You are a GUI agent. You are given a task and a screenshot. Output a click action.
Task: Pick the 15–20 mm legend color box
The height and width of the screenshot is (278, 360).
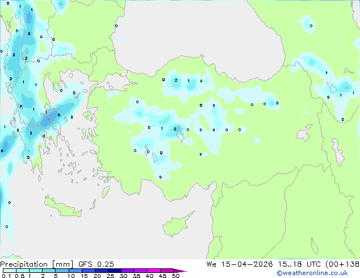coord(88,271)
